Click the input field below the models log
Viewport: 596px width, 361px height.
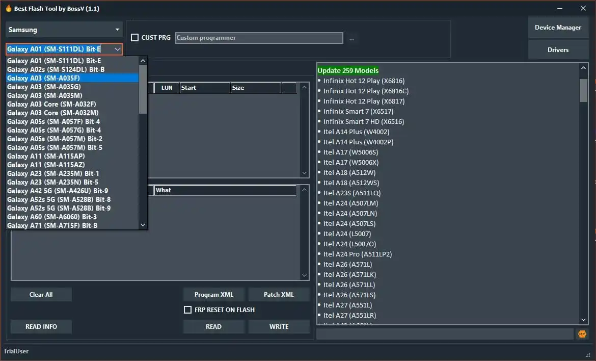[445, 334]
